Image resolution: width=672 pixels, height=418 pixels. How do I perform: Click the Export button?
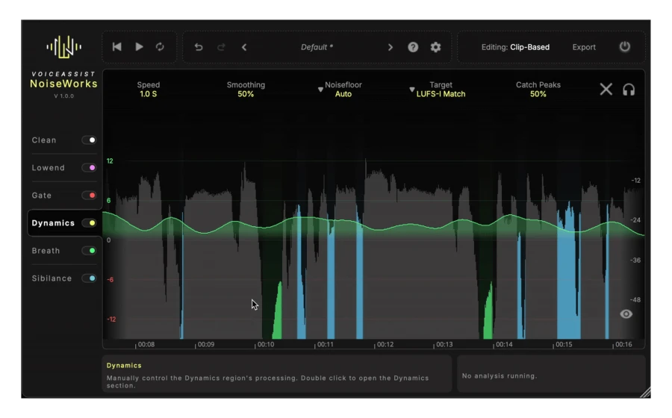(584, 47)
